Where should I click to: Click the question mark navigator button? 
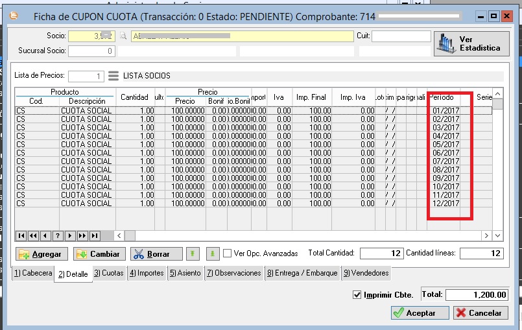click(x=58, y=235)
